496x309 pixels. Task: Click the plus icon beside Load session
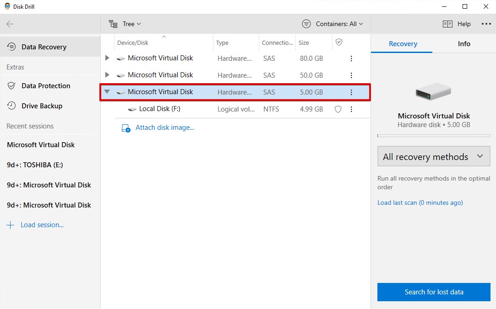coord(10,225)
